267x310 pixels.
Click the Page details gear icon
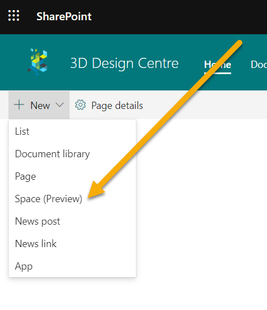(x=80, y=105)
